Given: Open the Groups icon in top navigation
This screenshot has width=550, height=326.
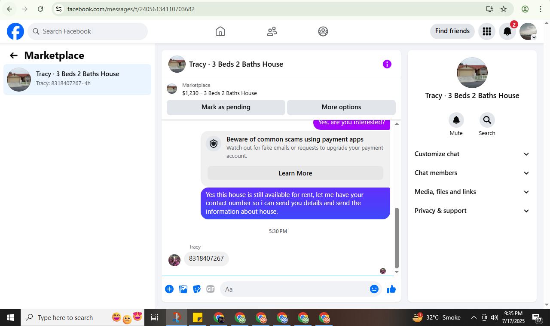Looking at the screenshot, I should click(323, 31).
